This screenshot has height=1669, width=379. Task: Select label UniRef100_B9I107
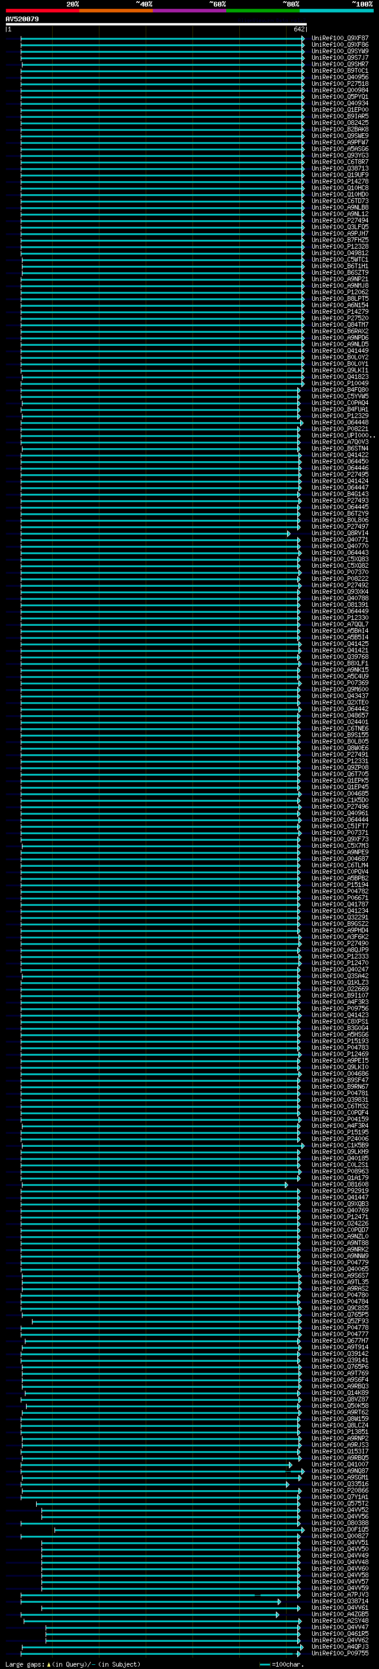point(340,995)
